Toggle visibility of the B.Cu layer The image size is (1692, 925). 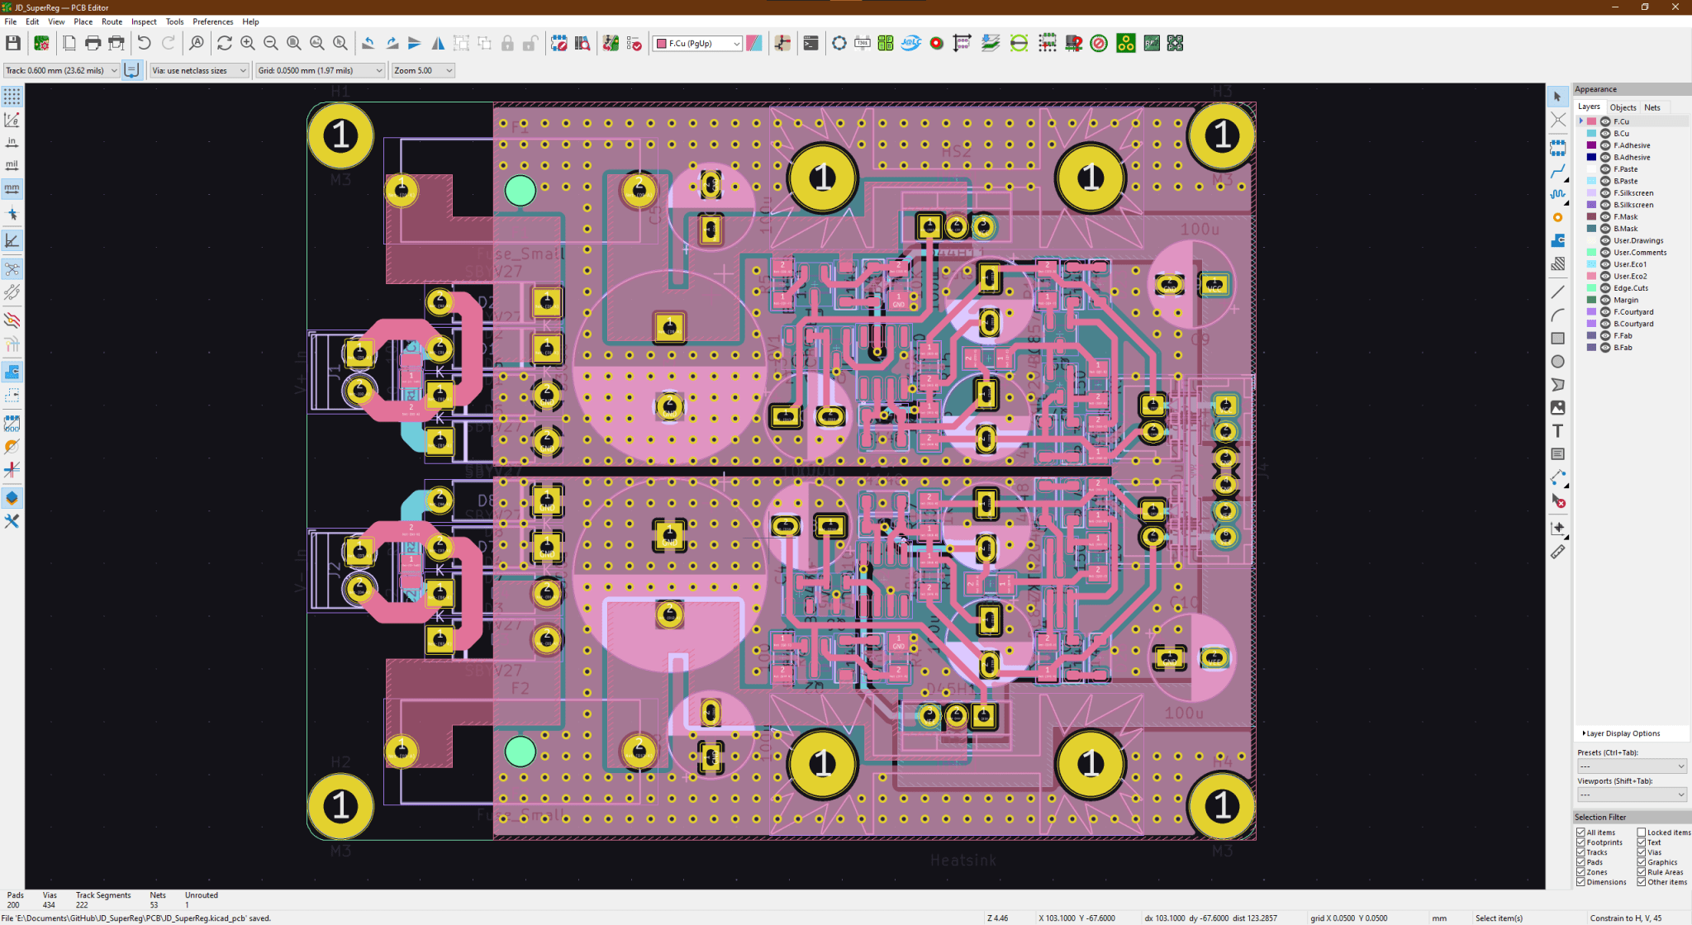click(1605, 133)
